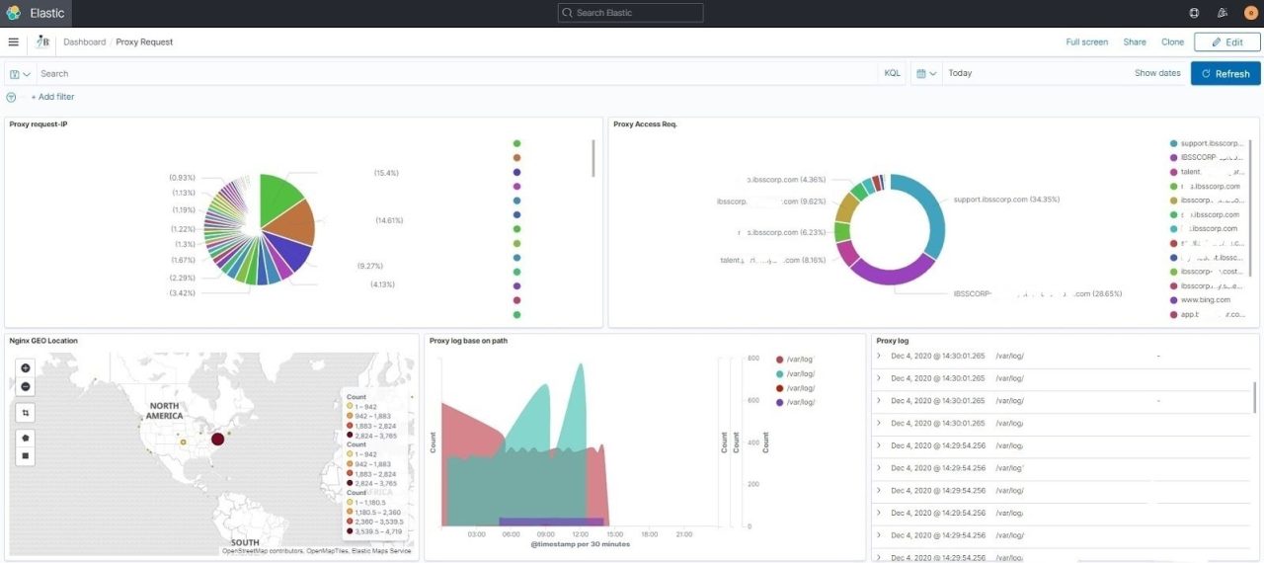1264x563 pixels.
Task: Select the draw bounds square map tool
Action: pyautogui.click(x=26, y=455)
